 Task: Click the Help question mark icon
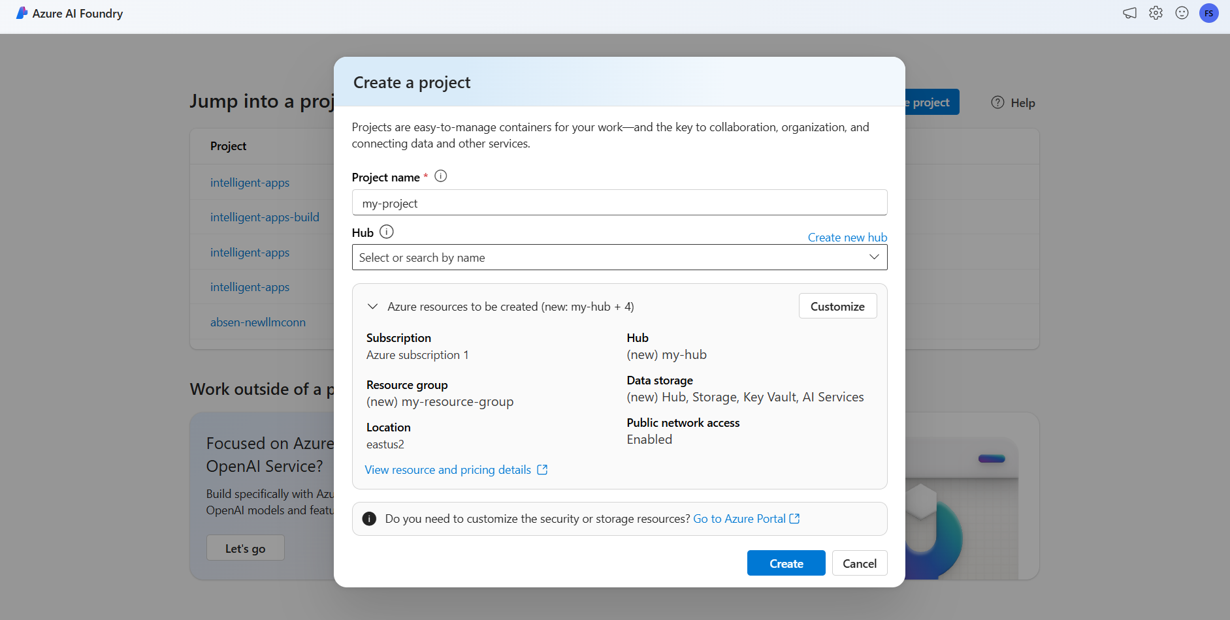[997, 102]
